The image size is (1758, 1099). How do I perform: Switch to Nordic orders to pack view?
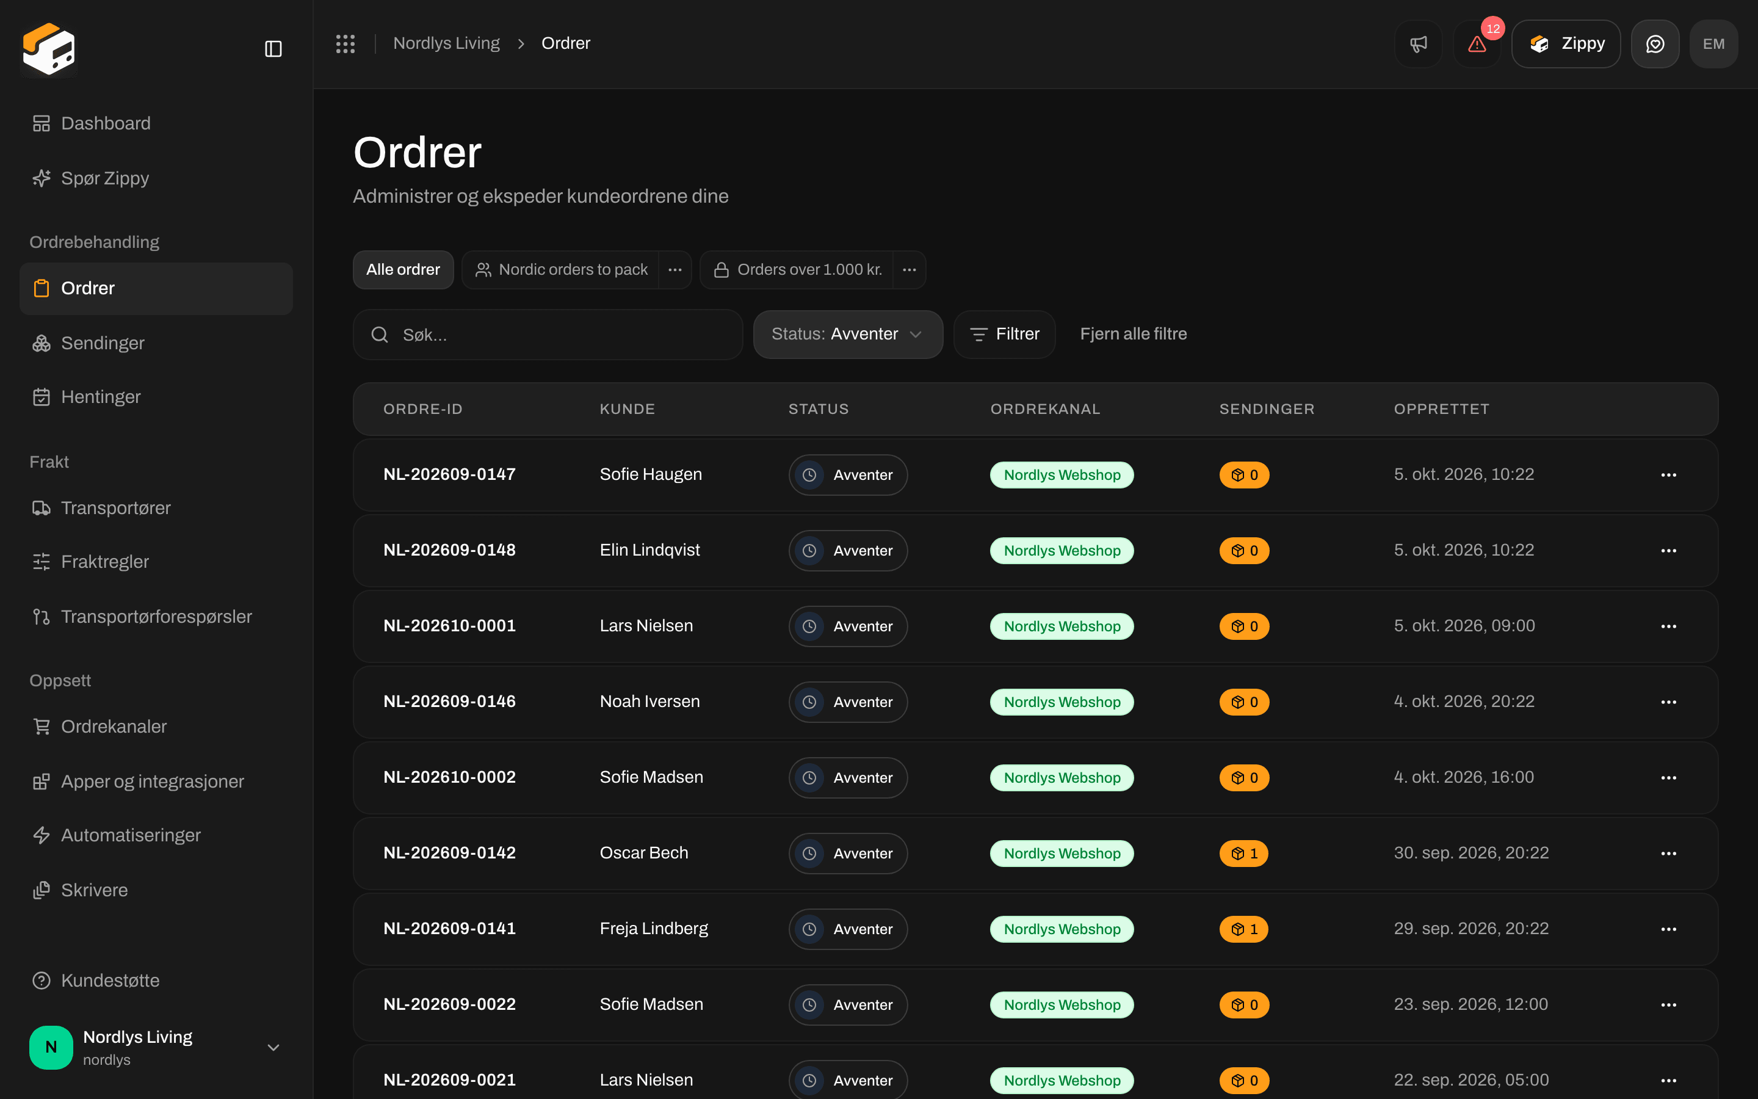point(560,270)
